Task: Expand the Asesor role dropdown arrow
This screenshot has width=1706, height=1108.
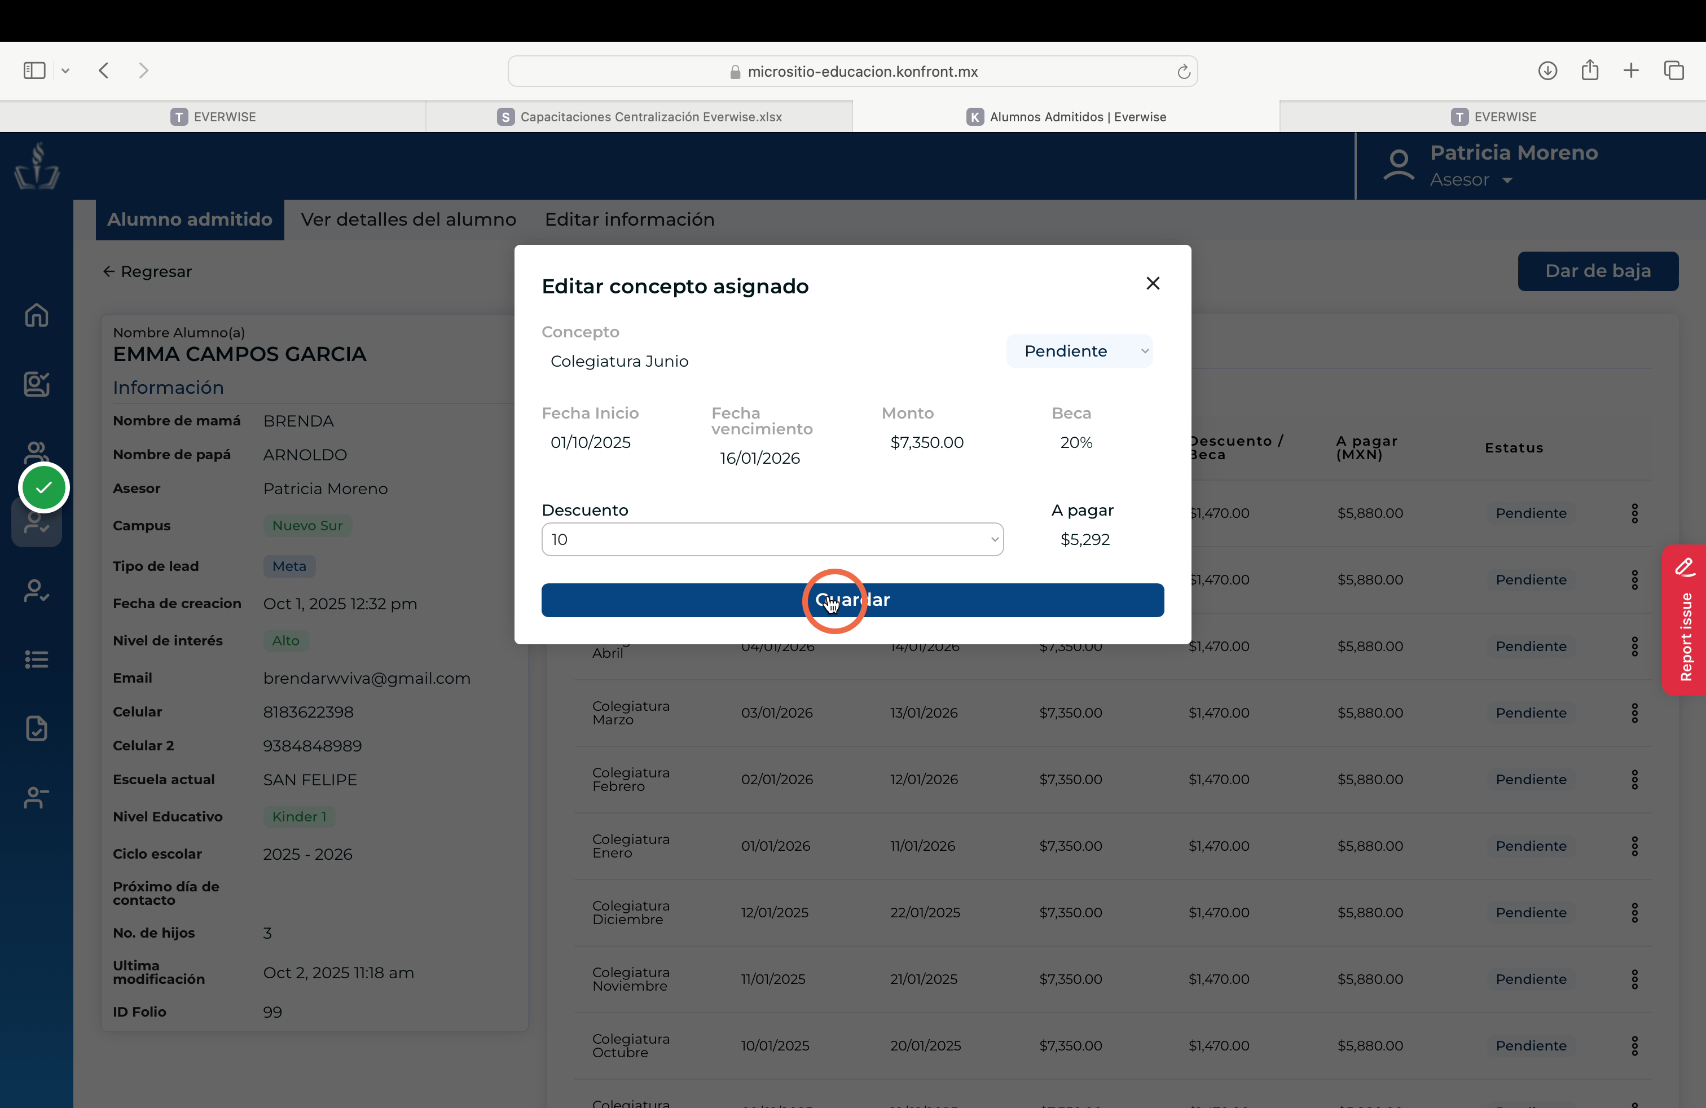Action: (1507, 180)
